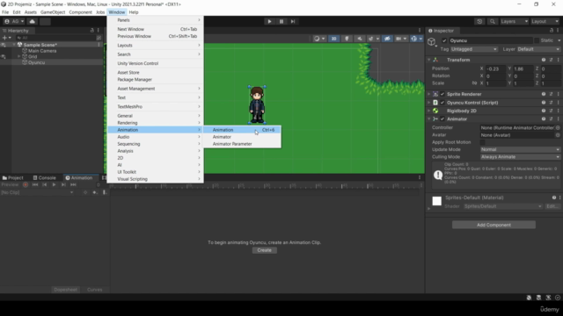The width and height of the screenshot is (563, 316).
Task: Play the animation clip preview
Action: click(54, 185)
